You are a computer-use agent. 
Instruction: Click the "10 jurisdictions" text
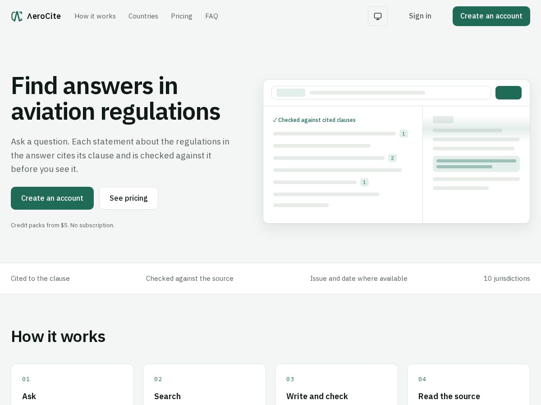[507, 279]
